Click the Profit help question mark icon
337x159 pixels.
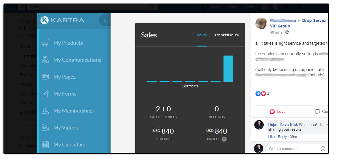pos(224,139)
